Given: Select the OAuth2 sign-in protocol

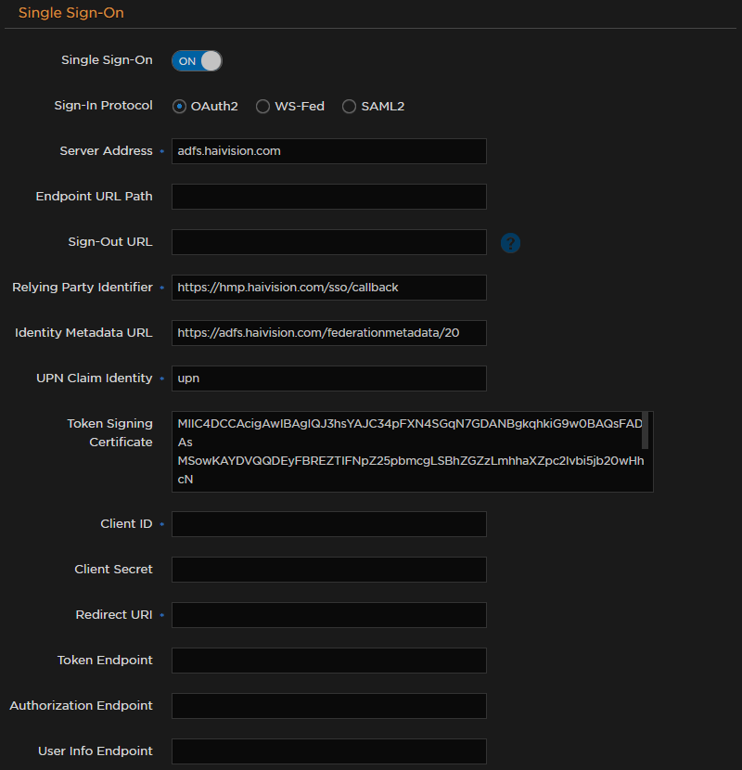Looking at the screenshot, I should coord(178,106).
